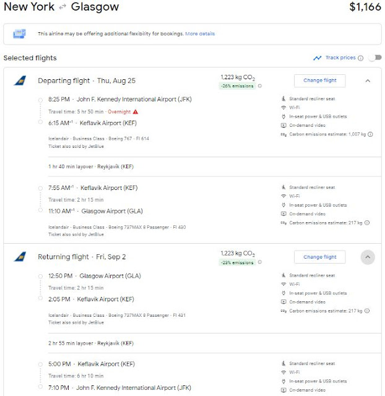Change the returning flight on Sep 2
The image size is (385, 396).
click(x=320, y=257)
